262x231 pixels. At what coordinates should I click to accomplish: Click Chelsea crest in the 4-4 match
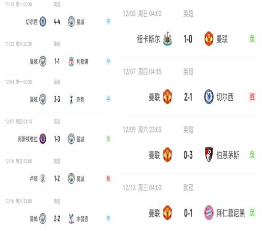(43, 22)
